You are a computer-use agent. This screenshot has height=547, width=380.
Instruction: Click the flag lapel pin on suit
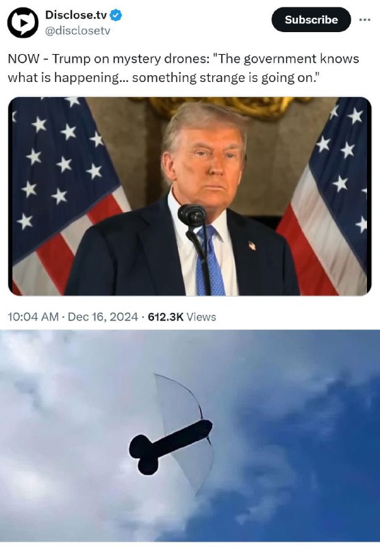click(252, 245)
